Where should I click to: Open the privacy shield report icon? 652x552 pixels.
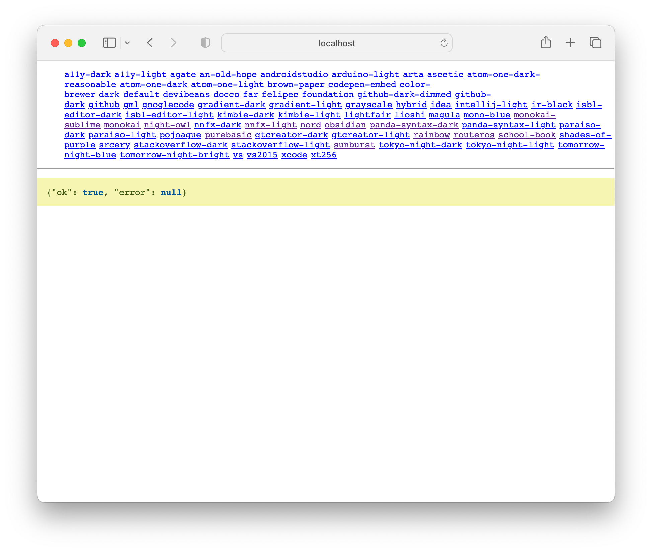(205, 43)
